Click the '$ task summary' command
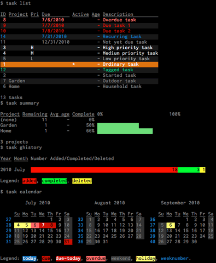This screenshot has height=263, width=216. [20, 103]
